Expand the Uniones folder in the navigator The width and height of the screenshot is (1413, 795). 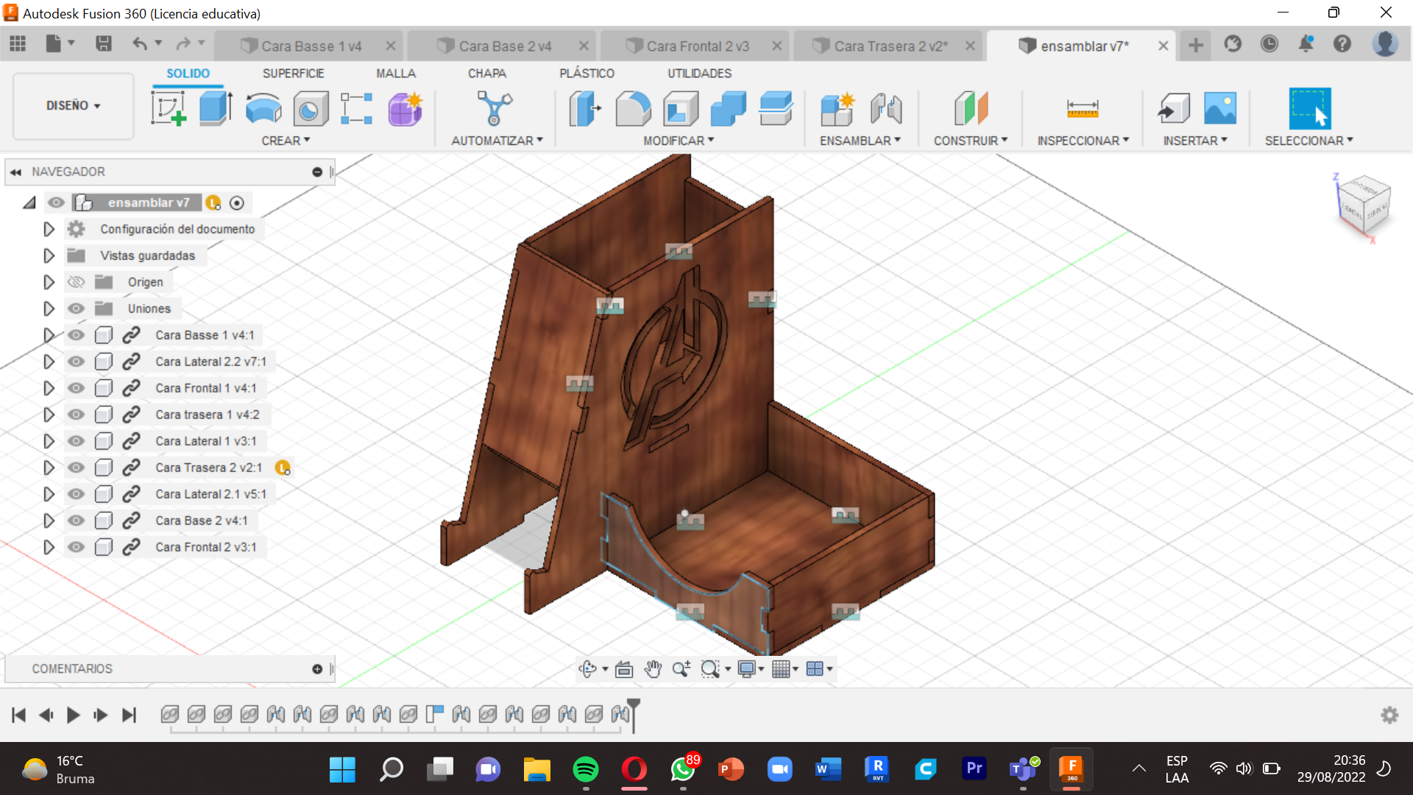(x=49, y=308)
